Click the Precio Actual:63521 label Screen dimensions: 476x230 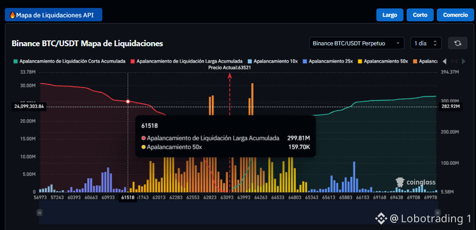230,68
